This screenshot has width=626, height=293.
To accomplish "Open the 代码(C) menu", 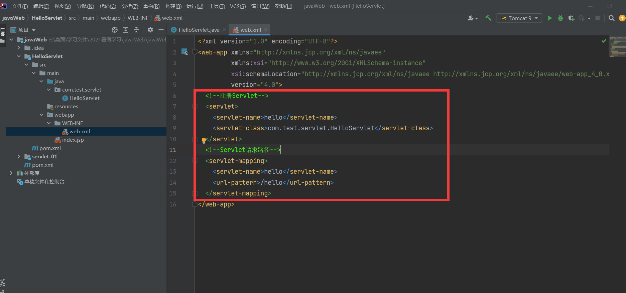I will point(108,6).
